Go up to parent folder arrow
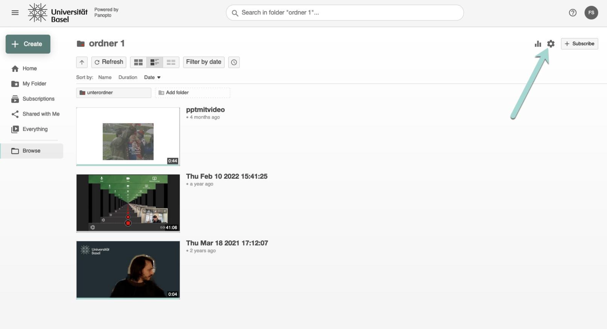The image size is (607, 329). [x=82, y=62]
